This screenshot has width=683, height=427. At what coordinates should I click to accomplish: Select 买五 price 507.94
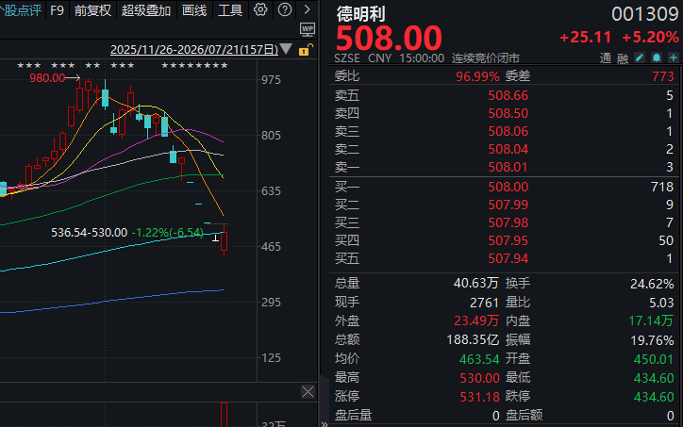[x=508, y=258]
